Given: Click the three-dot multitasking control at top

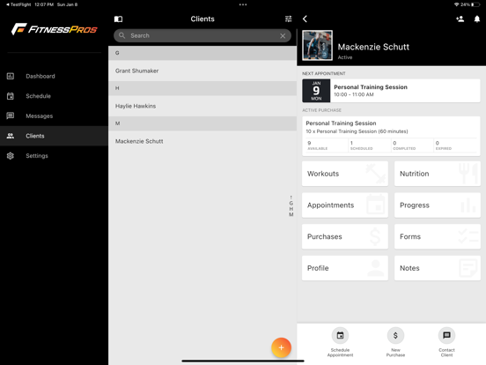Looking at the screenshot, I should click(243, 4).
